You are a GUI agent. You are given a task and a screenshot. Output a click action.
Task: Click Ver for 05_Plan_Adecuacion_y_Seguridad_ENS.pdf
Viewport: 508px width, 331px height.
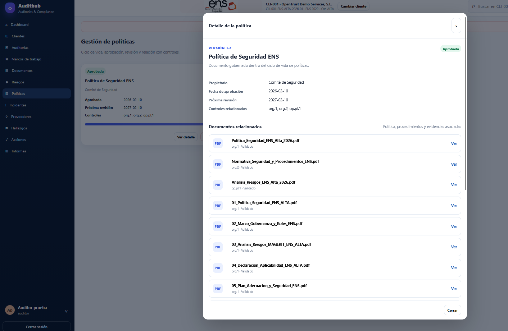click(454, 289)
